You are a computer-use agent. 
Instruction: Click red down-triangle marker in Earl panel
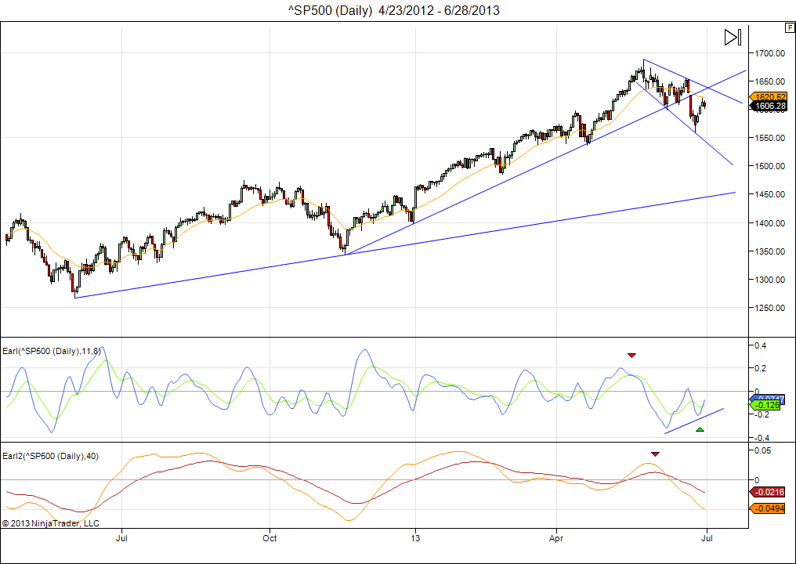point(632,356)
